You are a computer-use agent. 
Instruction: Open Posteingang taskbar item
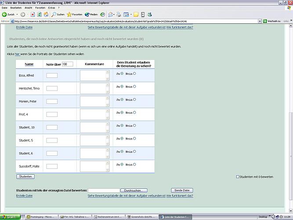41,217
